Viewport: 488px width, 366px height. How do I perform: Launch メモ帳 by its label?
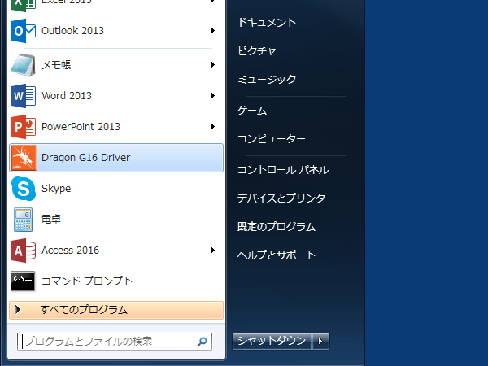(x=56, y=65)
